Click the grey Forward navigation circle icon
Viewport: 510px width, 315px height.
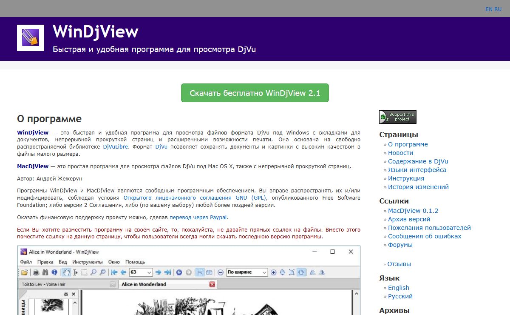tap(188, 272)
